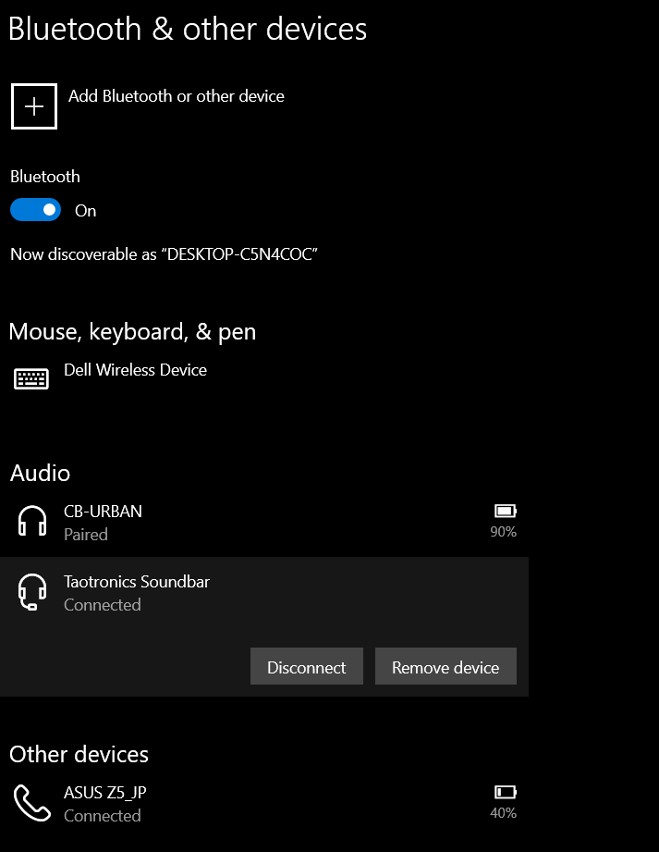Click the 'Other devices' section heading
This screenshot has height=852, width=659.
[79, 754]
